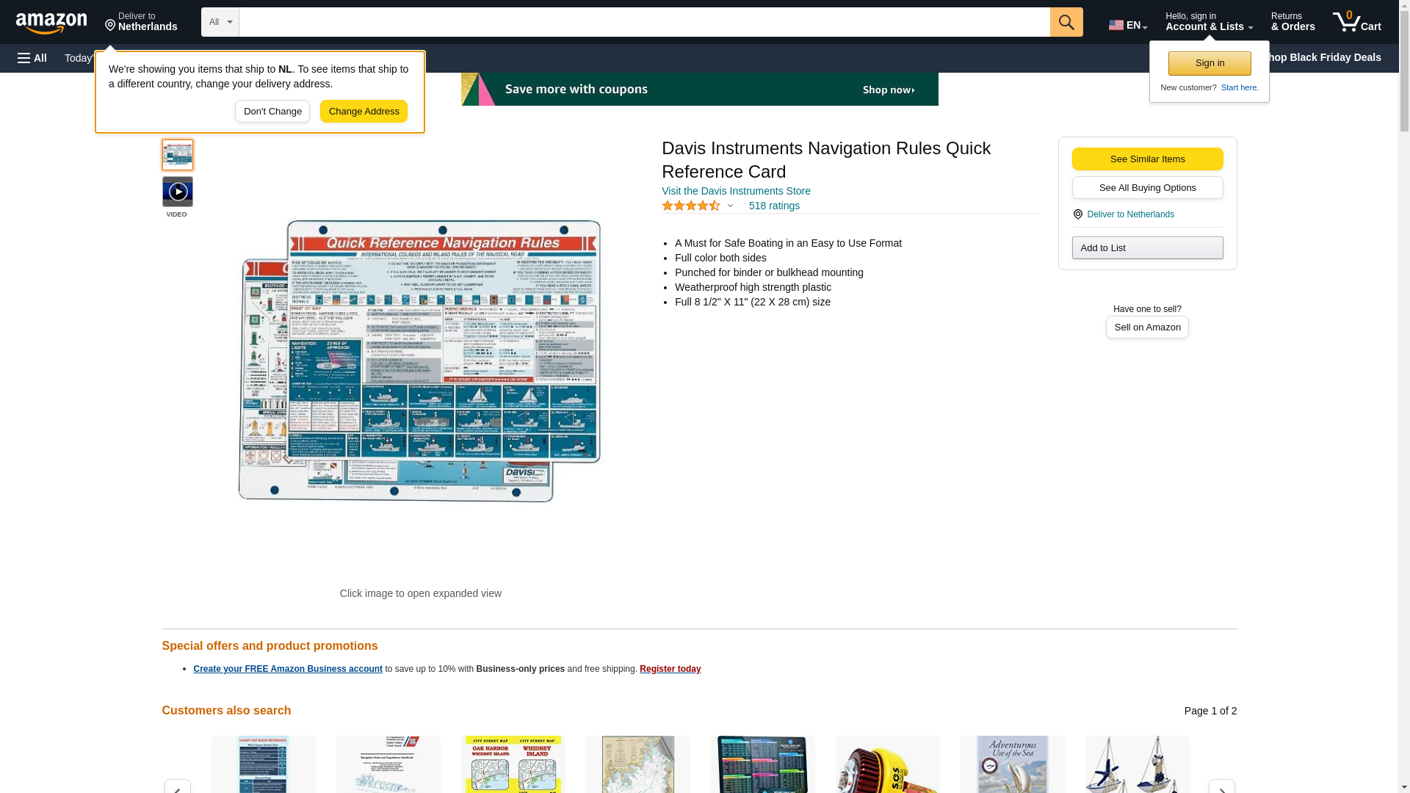
Task: Click the Deliver to Netherlands location icon
Action: [1077, 214]
